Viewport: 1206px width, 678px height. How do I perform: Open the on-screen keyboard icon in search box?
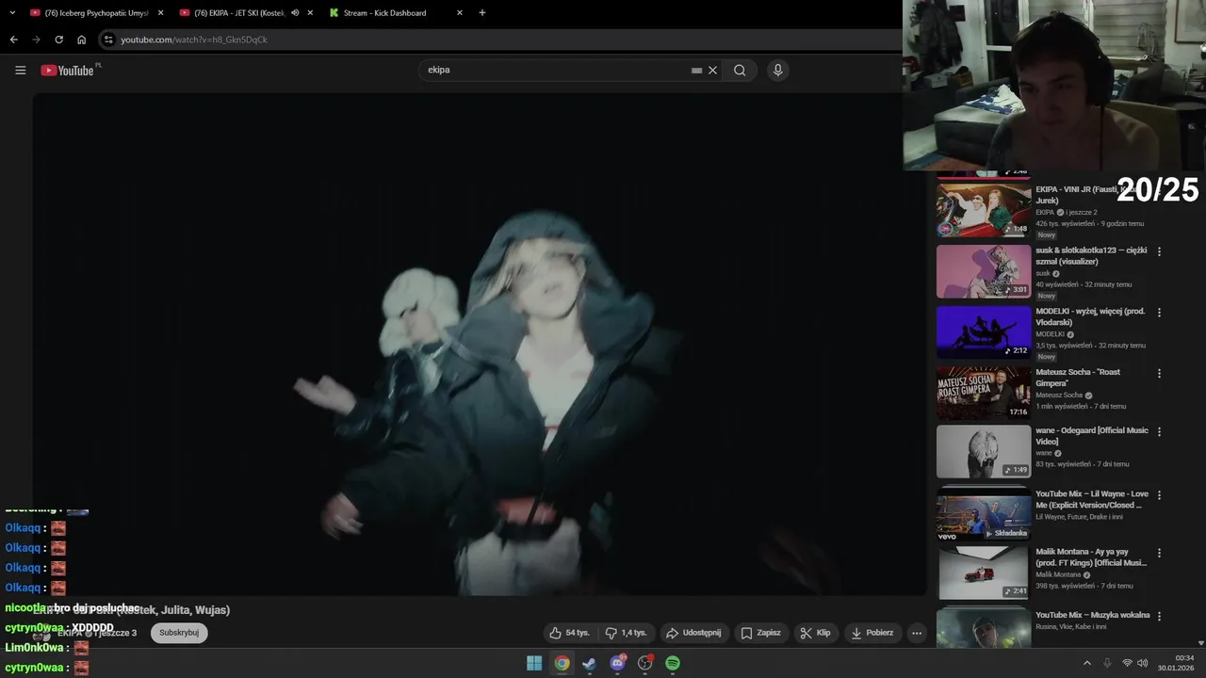coord(696,70)
